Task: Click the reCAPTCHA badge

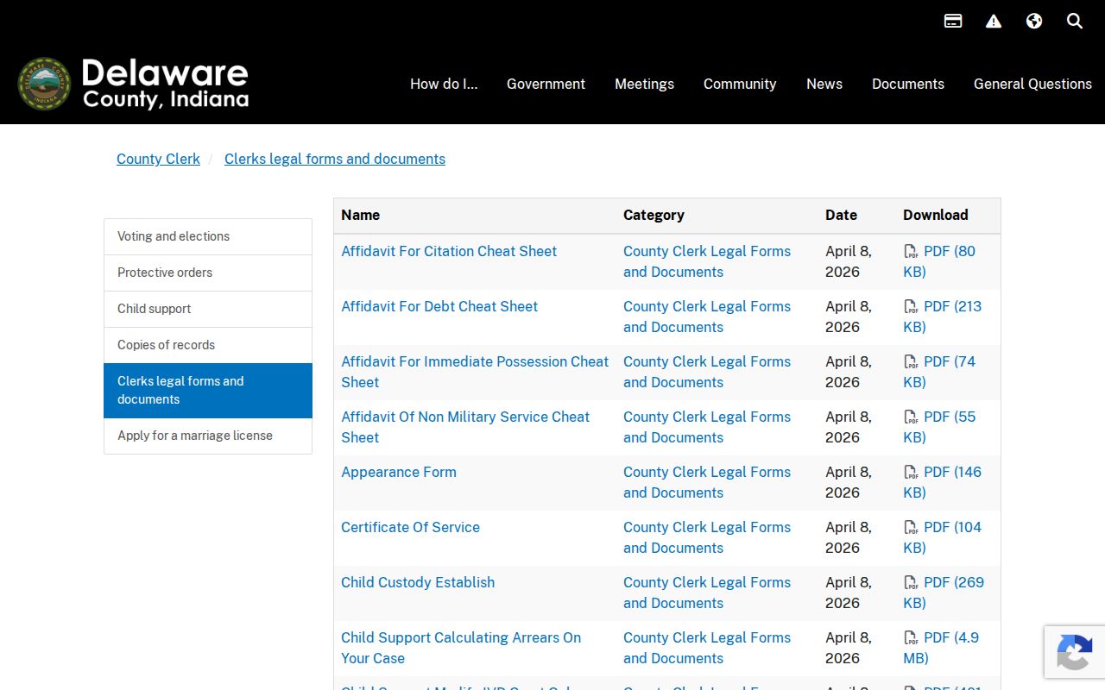Action: 1075,652
